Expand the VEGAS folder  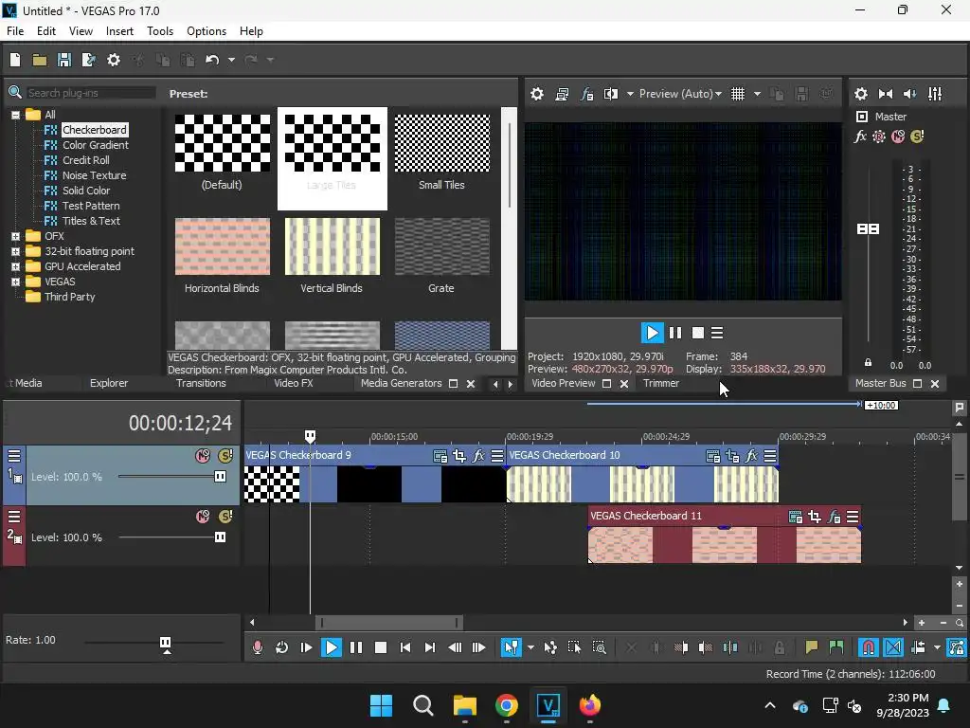pos(15,282)
